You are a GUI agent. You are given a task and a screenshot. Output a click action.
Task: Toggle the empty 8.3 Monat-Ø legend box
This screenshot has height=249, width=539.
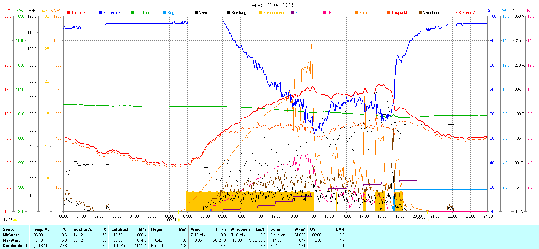click(x=452, y=13)
